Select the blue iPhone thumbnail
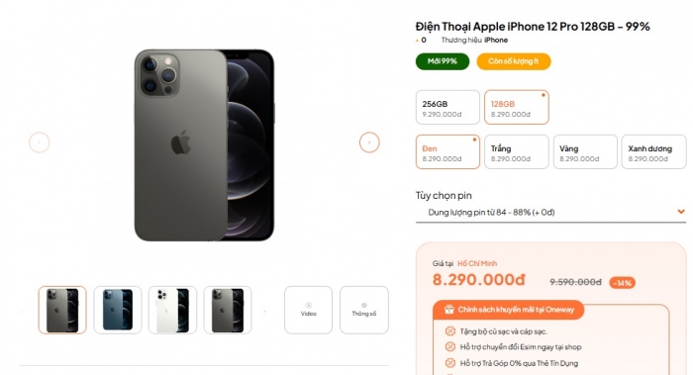This screenshot has height=375, width=693. [118, 310]
